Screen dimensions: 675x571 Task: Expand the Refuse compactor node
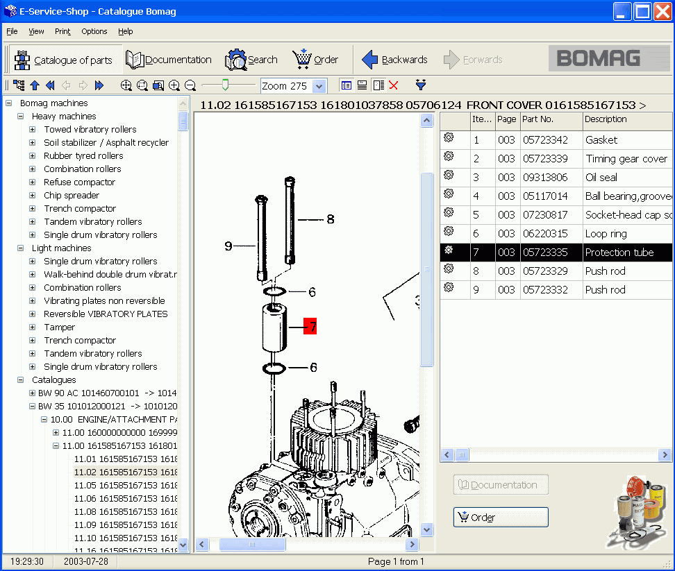pos(32,182)
